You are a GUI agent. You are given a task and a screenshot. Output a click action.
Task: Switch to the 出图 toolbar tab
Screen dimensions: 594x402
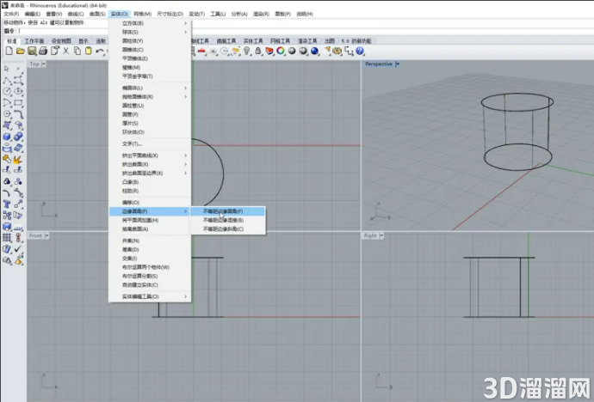(330, 41)
